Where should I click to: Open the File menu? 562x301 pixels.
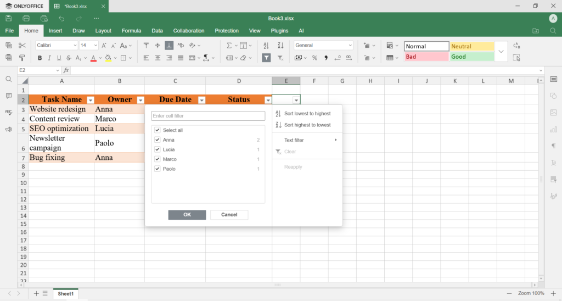coord(10,31)
